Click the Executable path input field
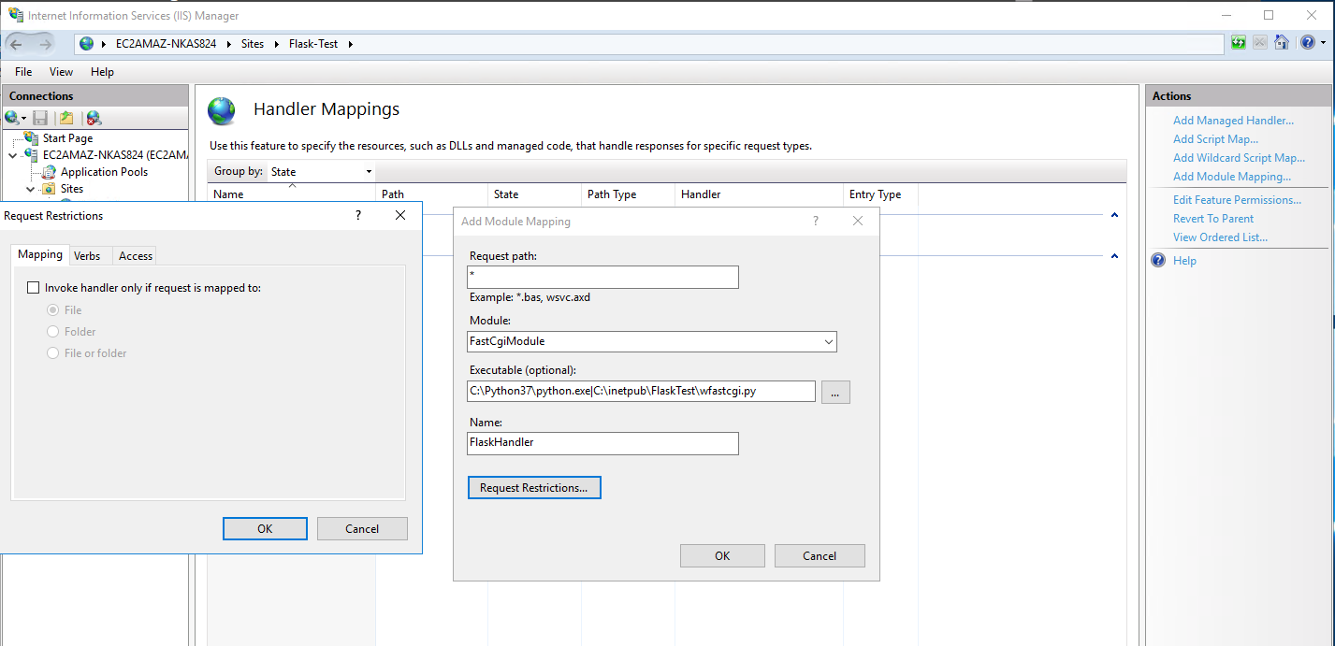Screen dimensions: 1335x646 [x=641, y=391]
